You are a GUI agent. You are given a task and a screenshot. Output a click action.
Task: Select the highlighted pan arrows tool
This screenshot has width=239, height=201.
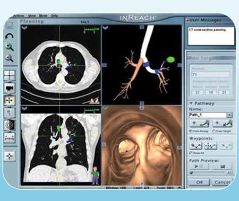[x=10, y=100]
